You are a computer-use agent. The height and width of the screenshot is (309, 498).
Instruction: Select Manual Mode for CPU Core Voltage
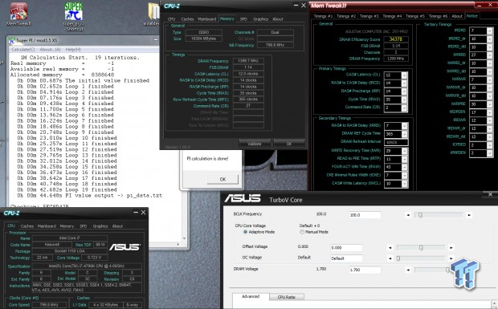pyautogui.click(x=302, y=232)
